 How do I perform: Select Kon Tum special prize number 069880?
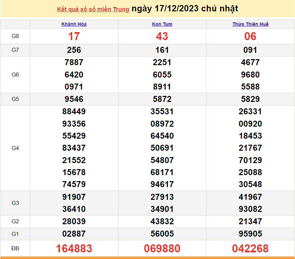162,249
